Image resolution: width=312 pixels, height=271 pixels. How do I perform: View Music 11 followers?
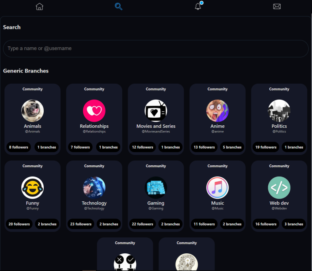click(x=204, y=224)
